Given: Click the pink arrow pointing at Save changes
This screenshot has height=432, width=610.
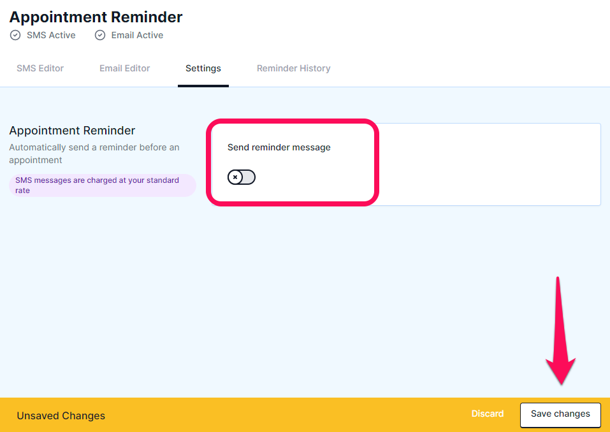Looking at the screenshot, I should coord(560,331).
